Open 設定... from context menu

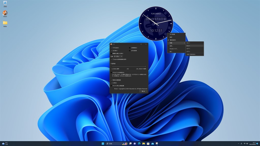(x=176, y=46)
